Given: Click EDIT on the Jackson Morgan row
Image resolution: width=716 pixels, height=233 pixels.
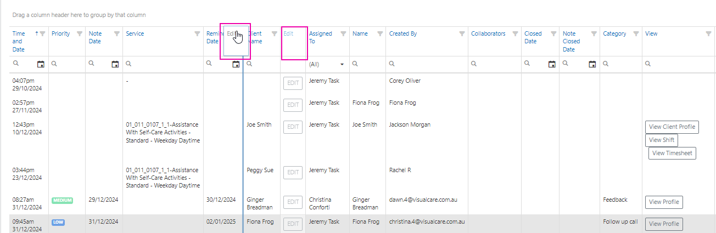Looking at the screenshot, I should (x=293, y=127).
